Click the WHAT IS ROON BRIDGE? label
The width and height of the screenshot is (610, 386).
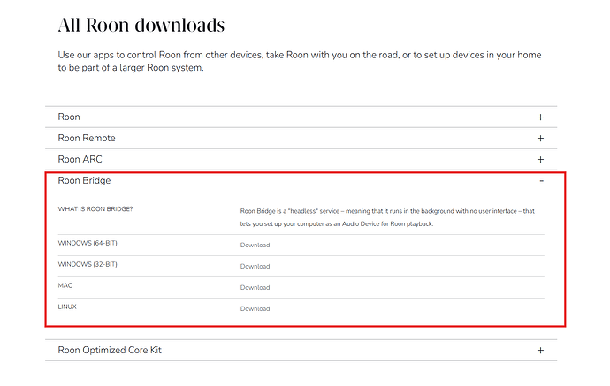click(x=95, y=209)
